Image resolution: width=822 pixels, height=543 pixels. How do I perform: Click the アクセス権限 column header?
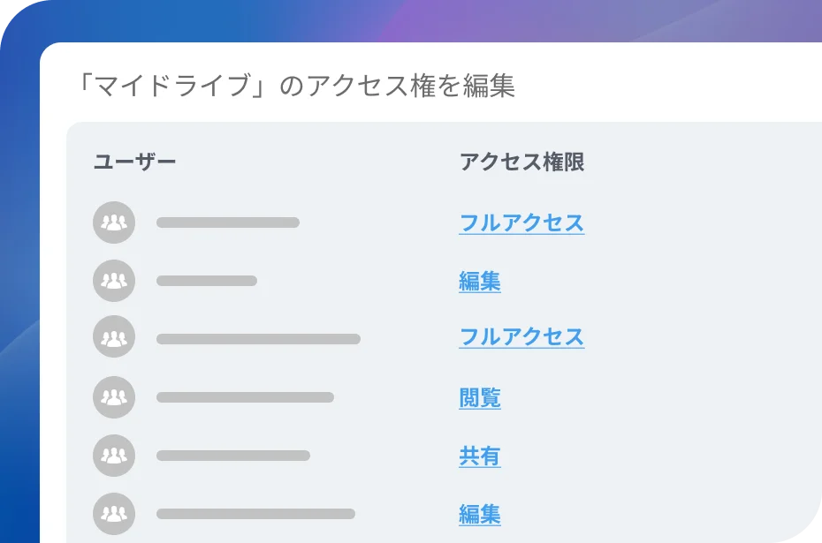tap(521, 162)
